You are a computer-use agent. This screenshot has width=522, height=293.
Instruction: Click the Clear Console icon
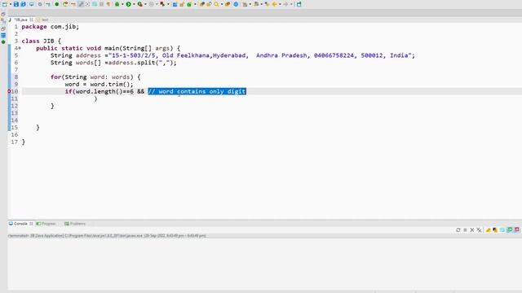488,230
